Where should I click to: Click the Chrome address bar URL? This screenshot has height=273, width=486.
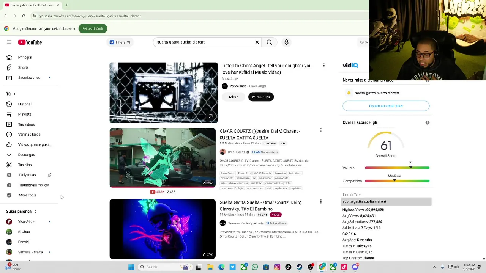(x=90, y=16)
